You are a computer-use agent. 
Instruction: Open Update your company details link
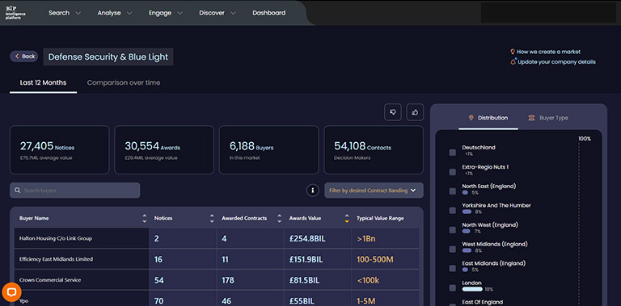point(556,61)
